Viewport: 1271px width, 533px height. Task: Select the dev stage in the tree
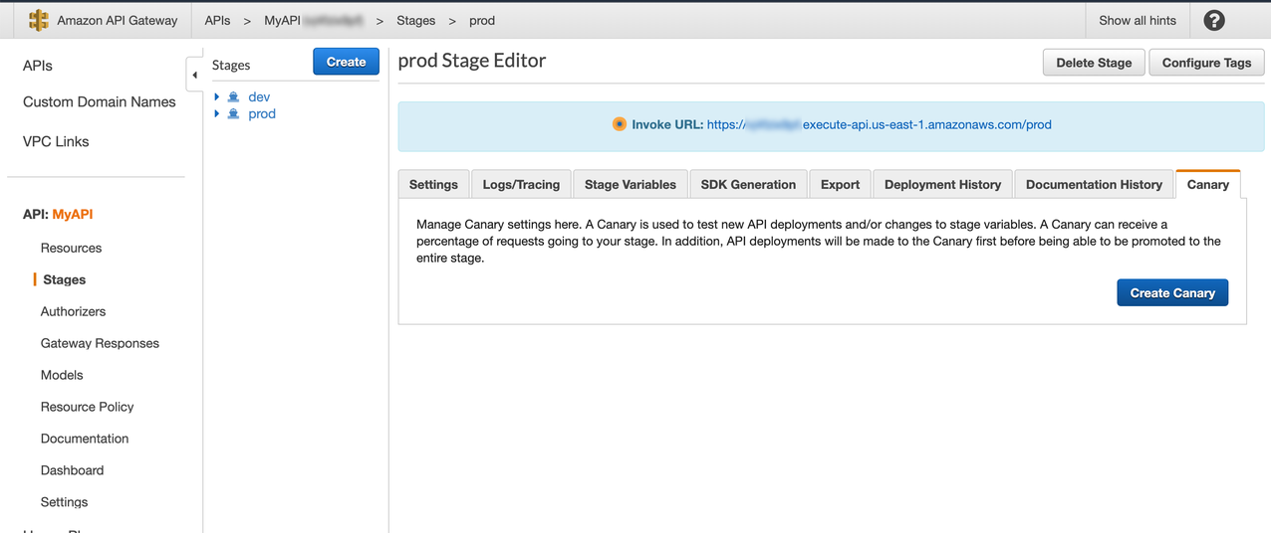[259, 97]
